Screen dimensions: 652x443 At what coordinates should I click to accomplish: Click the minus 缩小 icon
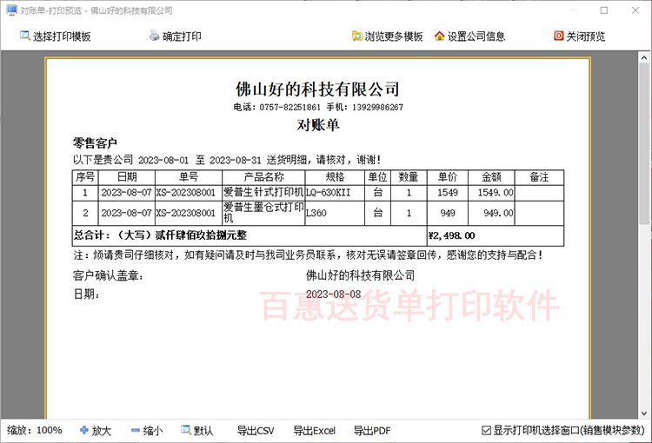tap(136, 431)
